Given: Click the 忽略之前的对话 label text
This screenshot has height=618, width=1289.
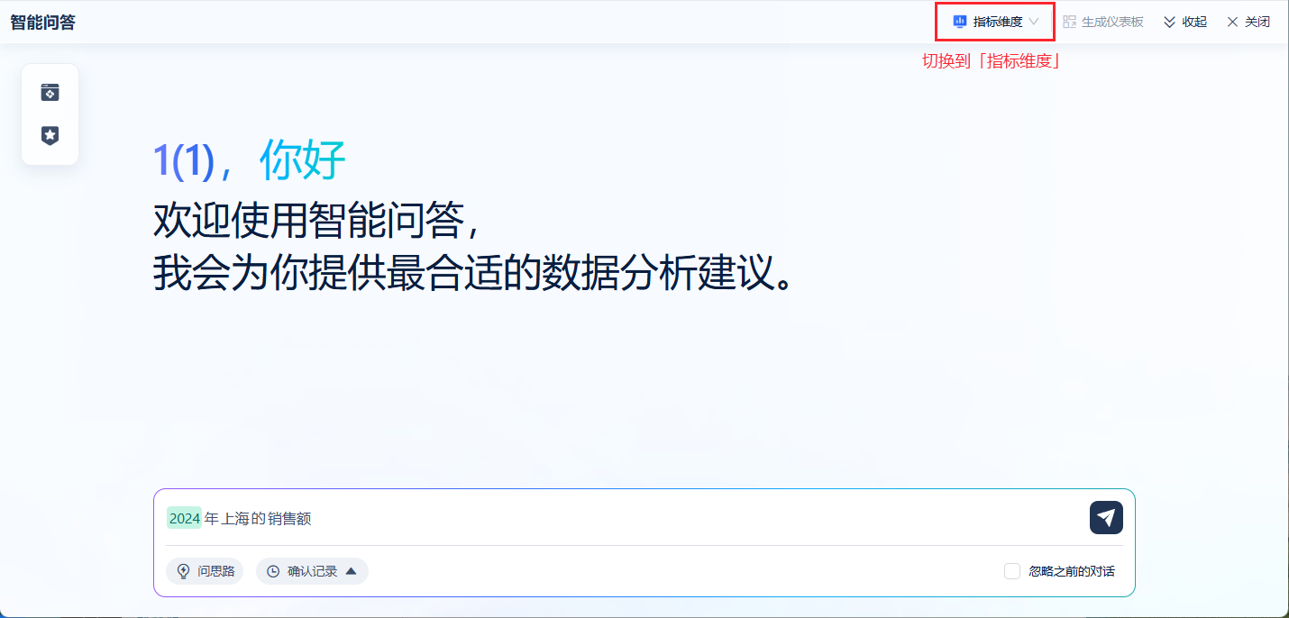Looking at the screenshot, I should coord(1072,571).
